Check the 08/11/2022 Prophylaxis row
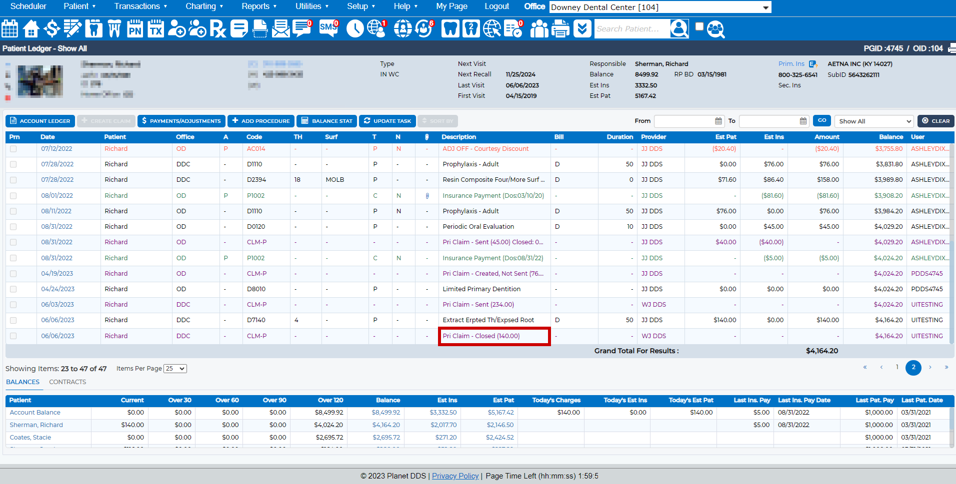This screenshot has width=956, height=484. (x=13, y=211)
